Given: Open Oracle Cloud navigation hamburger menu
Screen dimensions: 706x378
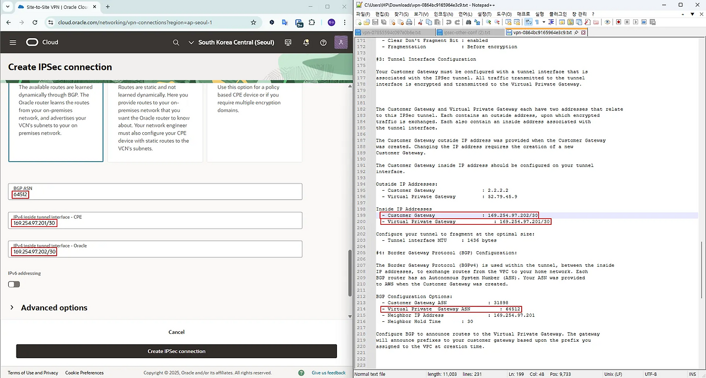Looking at the screenshot, I should pyautogui.click(x=13, y=42).
